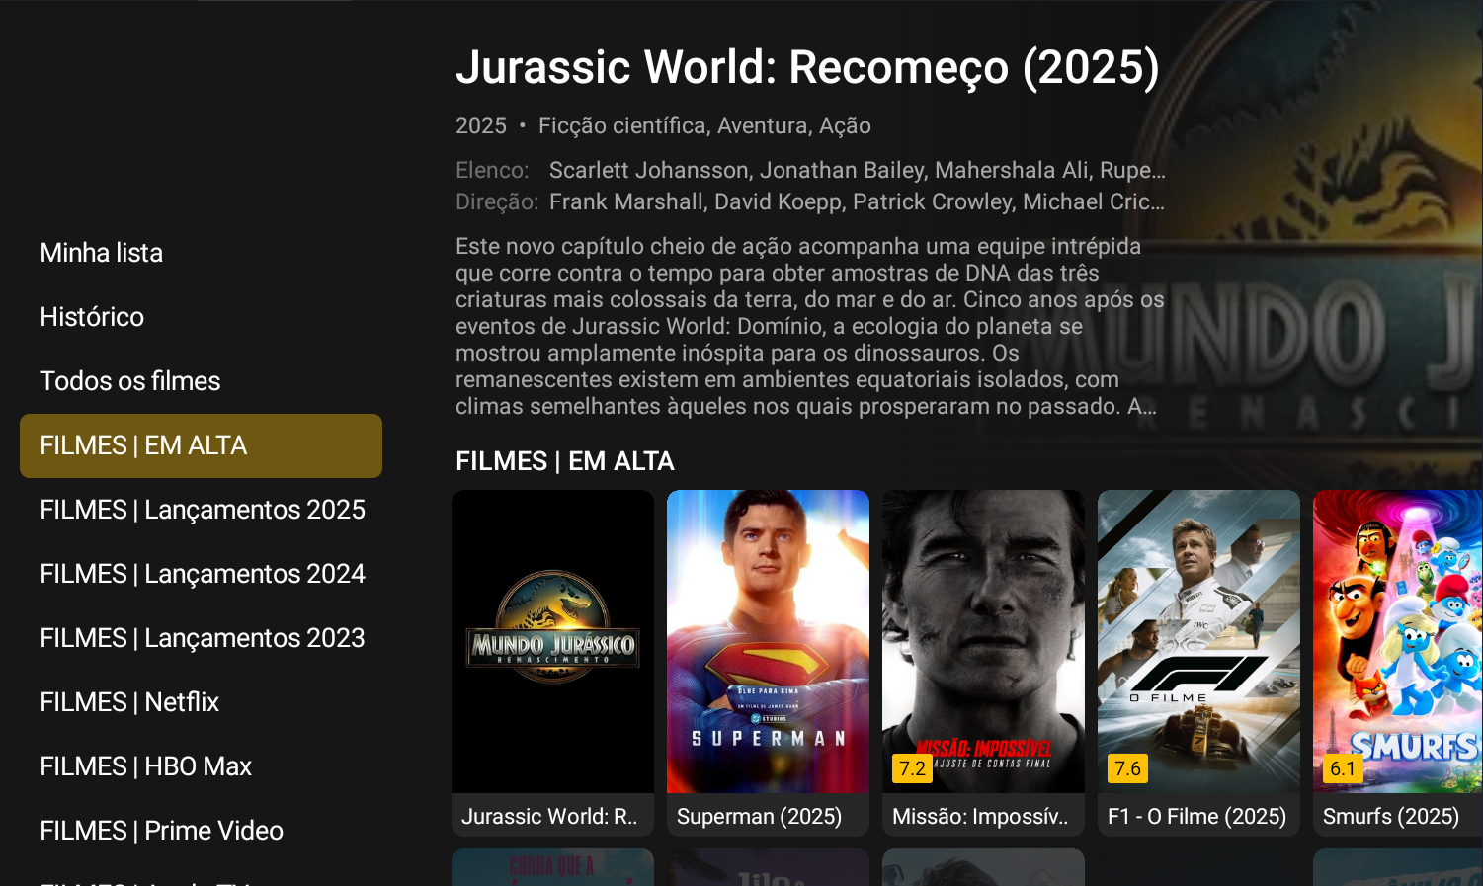Click the Jurassic World: Recomeço (2025) heading
1483x886 pixels.
point(806,67)
